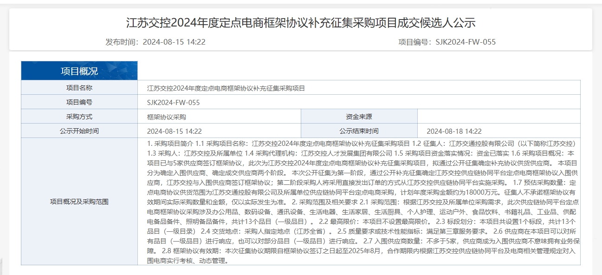Click the page title about 成交候选人公示
The image size is (602, 275).
coord(301,23)
